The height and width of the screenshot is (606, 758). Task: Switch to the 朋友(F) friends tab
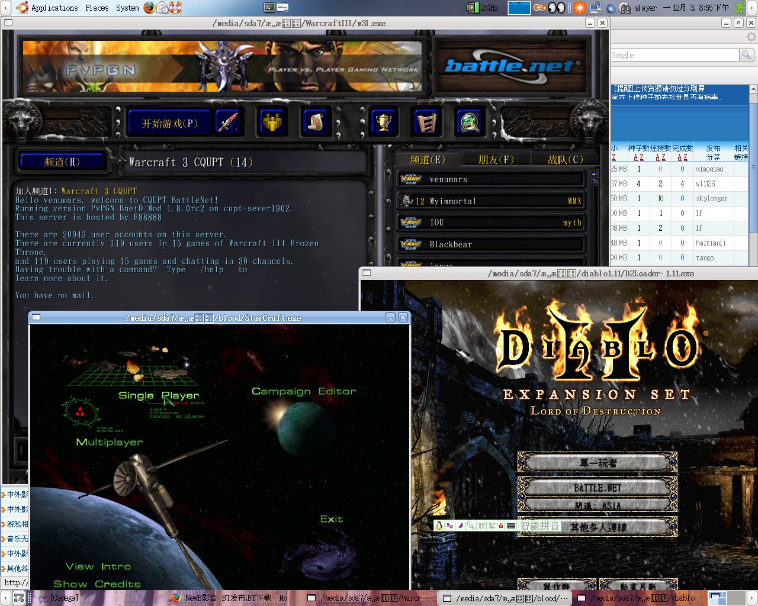click(x=496, y=159)
